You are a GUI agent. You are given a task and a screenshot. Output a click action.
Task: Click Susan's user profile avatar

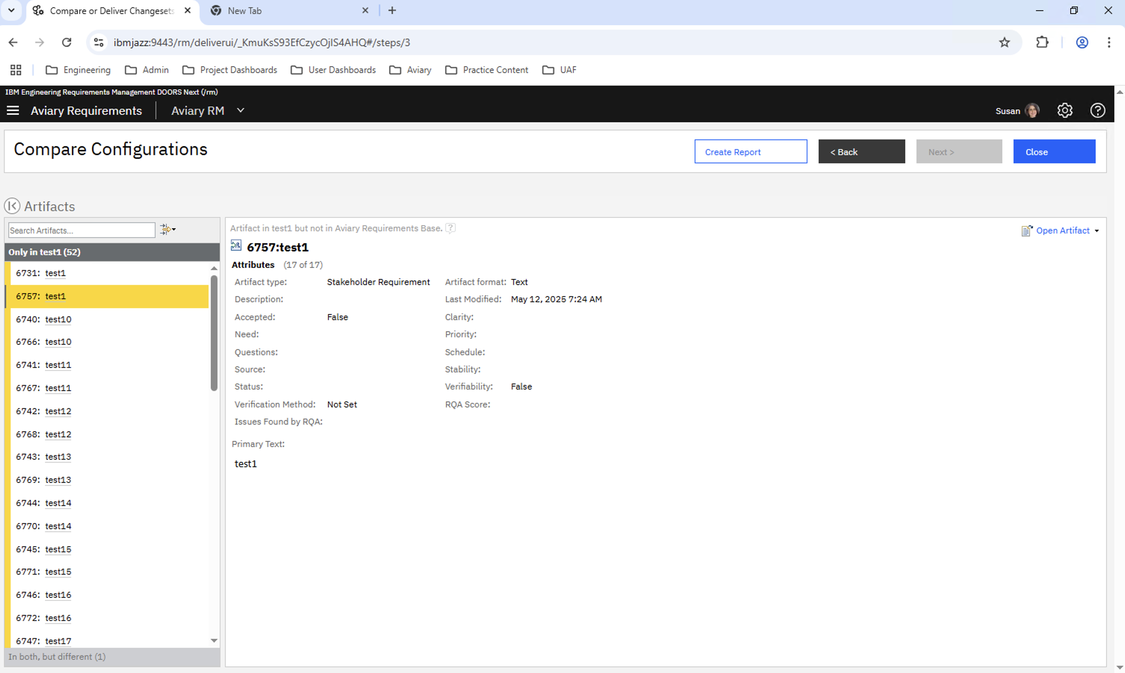1032,111
